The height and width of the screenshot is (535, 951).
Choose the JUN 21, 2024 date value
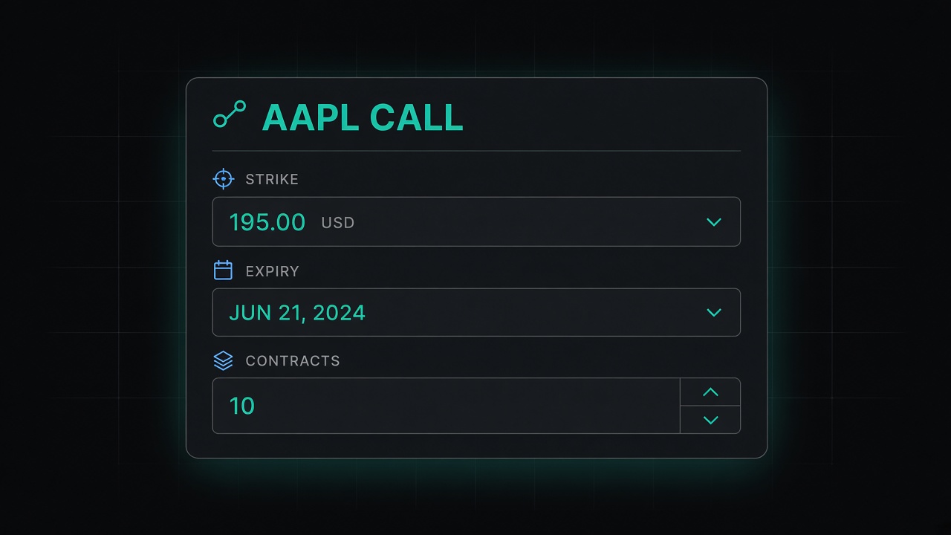click(x=297, y=313)
